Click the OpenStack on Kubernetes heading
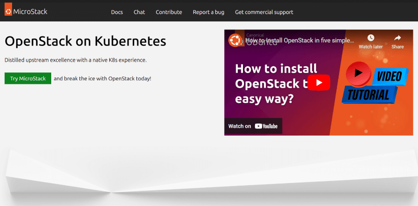The width and height of the screenshot is (418, 206). click(x=85, y=42)
